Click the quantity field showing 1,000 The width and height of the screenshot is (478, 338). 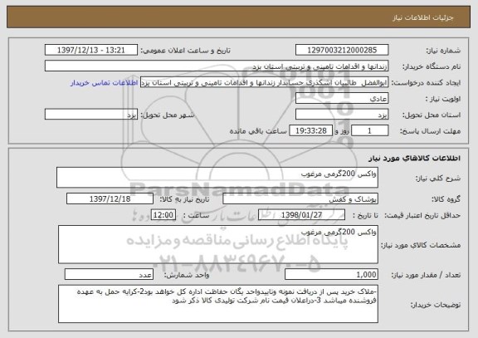coord(331,275)
